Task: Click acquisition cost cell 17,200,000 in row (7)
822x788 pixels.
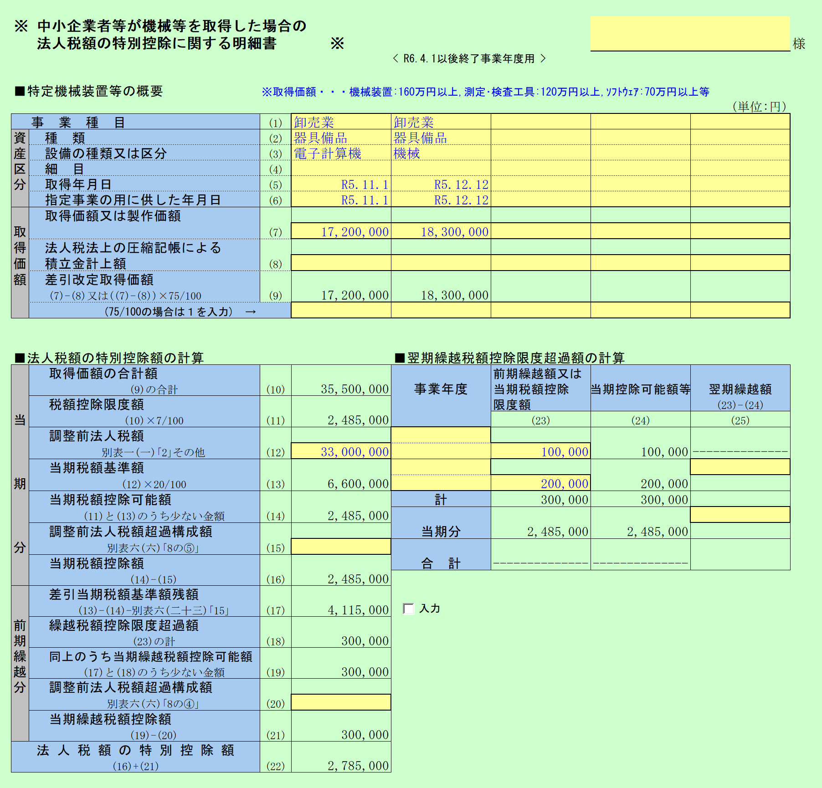Action: coord(341,231)
